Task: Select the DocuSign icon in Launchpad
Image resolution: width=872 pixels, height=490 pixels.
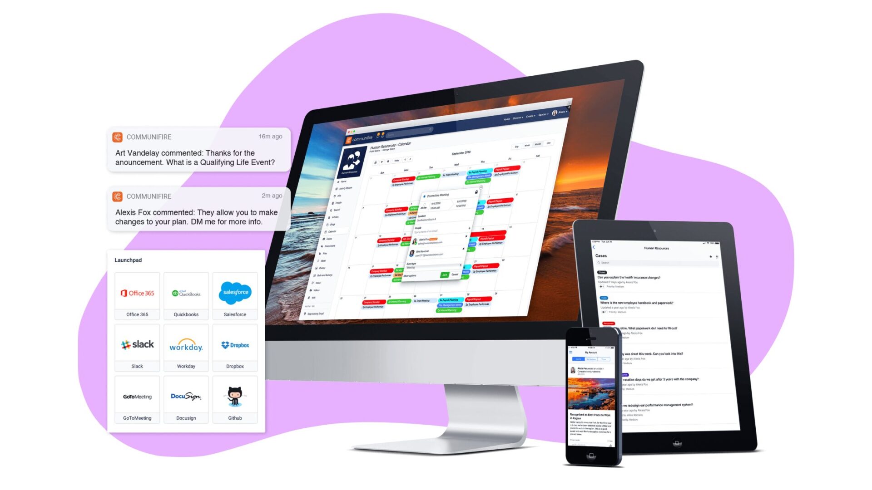Action: (187, 396)
